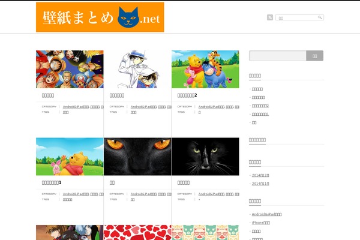
Task: Click the tag link under the Conan post
Action: [x=133, y=112]
